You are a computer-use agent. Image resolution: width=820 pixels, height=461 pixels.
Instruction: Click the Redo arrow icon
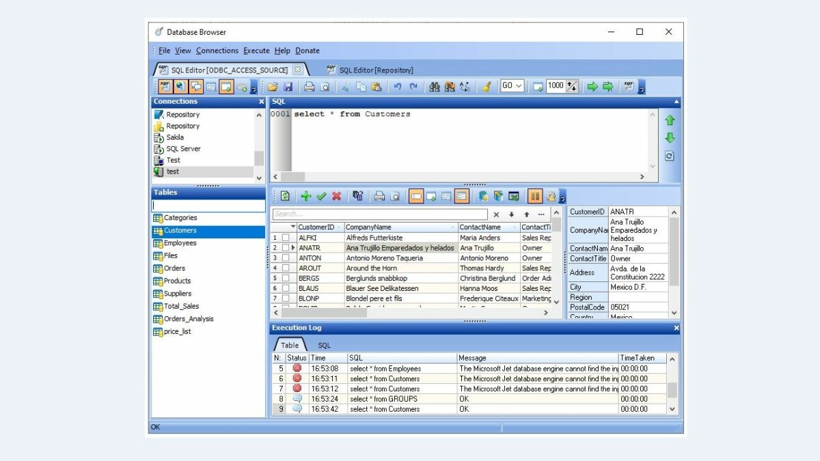(x=413, y=87)
